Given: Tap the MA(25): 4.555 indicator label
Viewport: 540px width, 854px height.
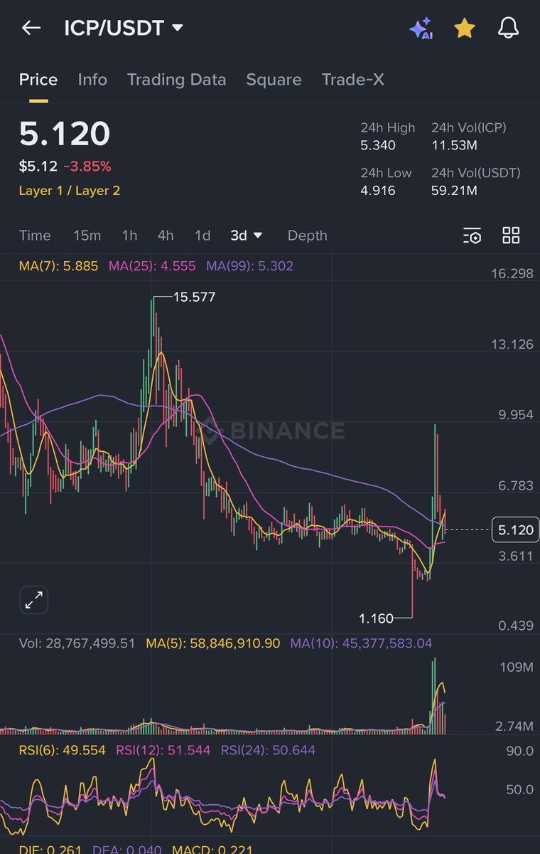Looking at the screenshot, I should 152,266.
